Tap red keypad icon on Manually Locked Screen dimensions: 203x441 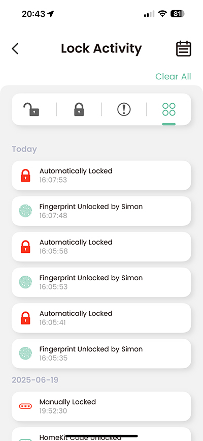coord(25,406)
